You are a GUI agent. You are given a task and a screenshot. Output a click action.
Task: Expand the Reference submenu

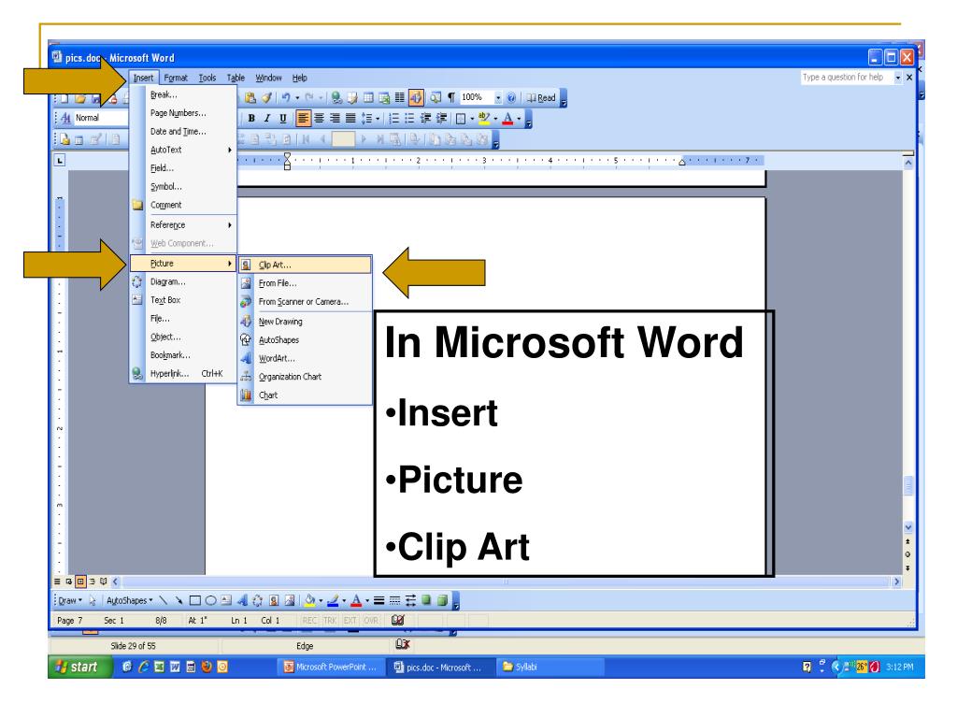[x=183, y=224]
